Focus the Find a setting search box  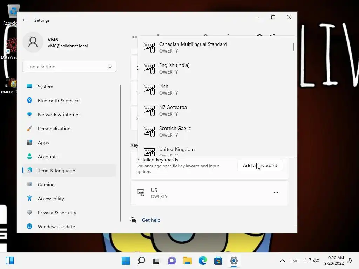coord(69,67)
